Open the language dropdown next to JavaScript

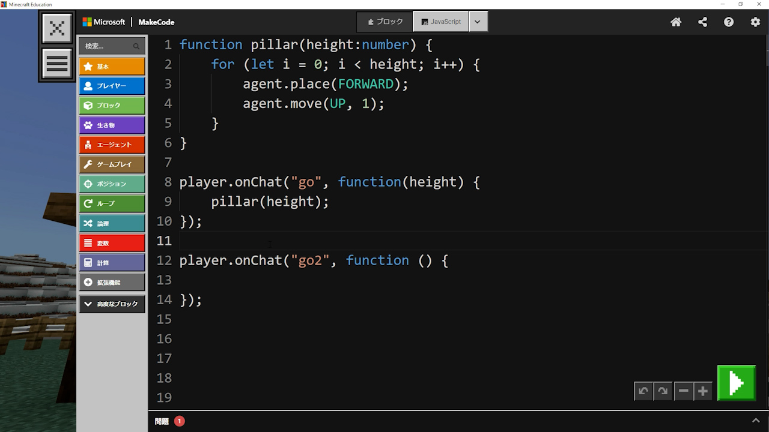478,22
